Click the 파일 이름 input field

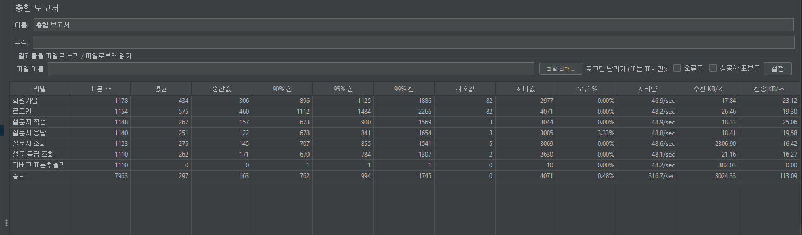click(291, 69)
